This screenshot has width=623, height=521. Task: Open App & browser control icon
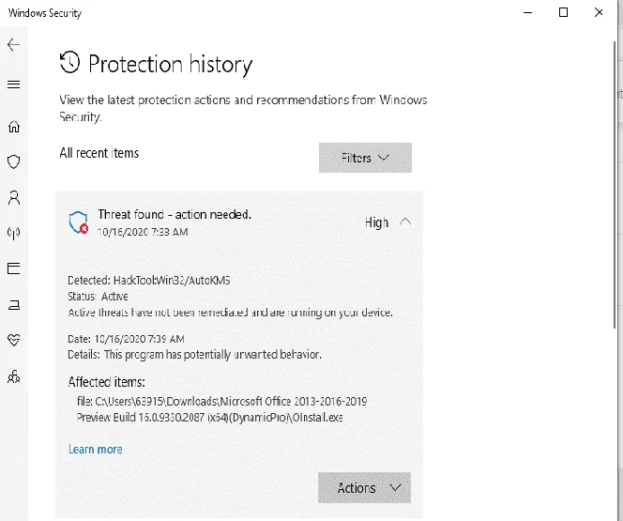point(13,268)
